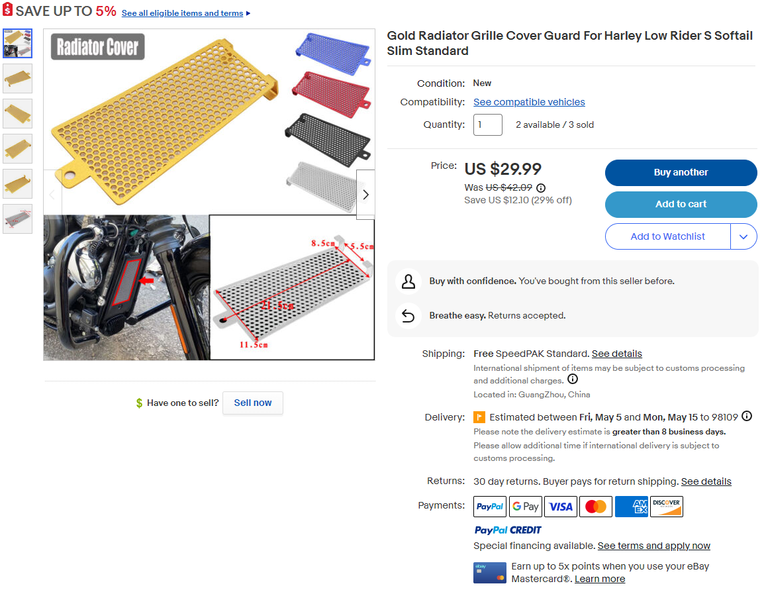This screenshot has height=596, width=766.
Task: Click the Sell now button
Action: coord(253,403)
